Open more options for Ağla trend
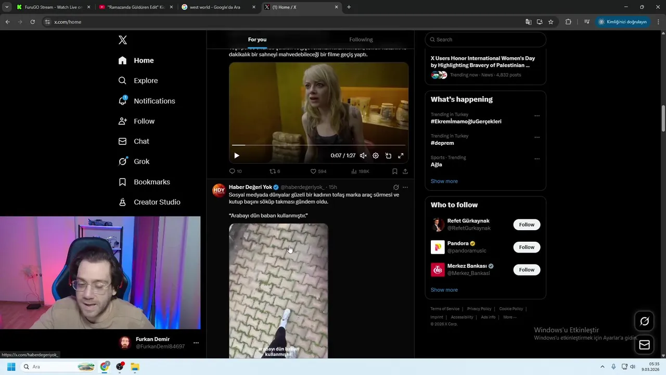The width and height of the screenshot is (666, 375). click(537, 159)
